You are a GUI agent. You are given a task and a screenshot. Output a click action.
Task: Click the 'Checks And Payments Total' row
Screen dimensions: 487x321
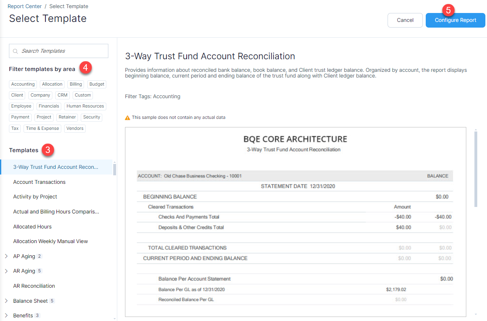click(295, 217)
